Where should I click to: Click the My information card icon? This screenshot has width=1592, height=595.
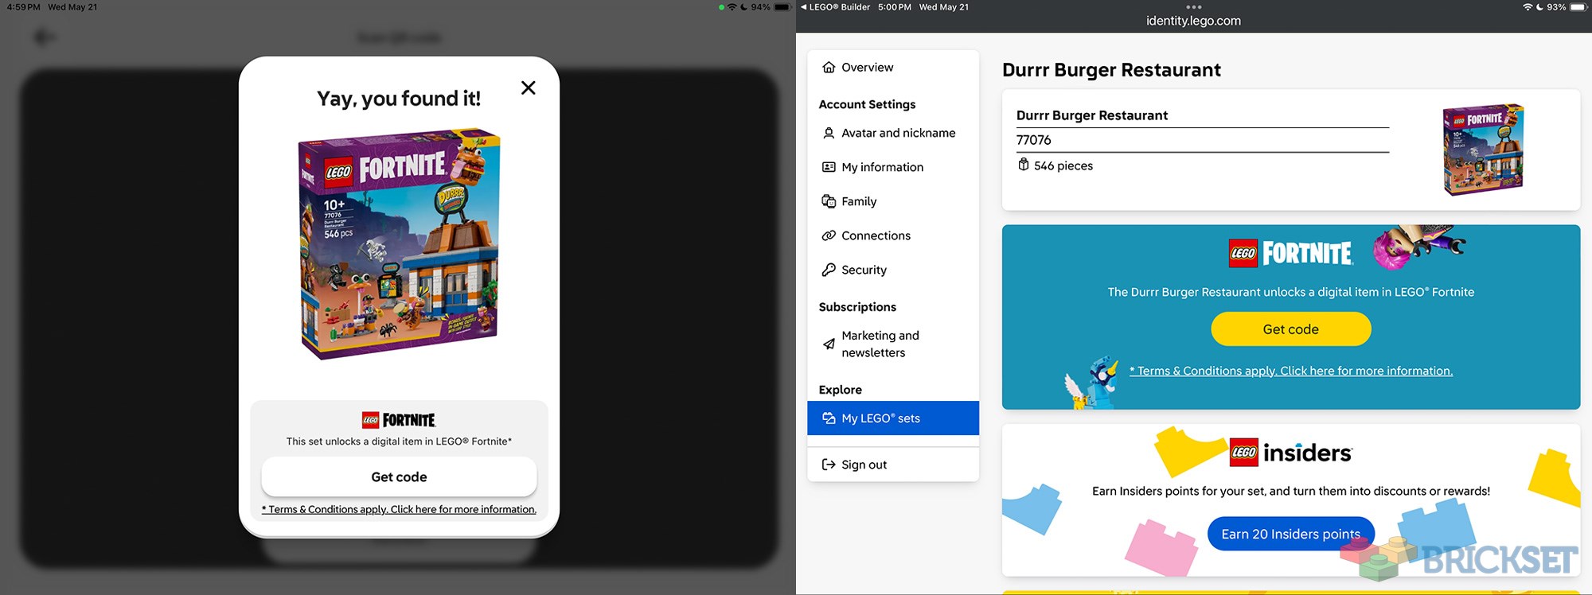(829, 167)
